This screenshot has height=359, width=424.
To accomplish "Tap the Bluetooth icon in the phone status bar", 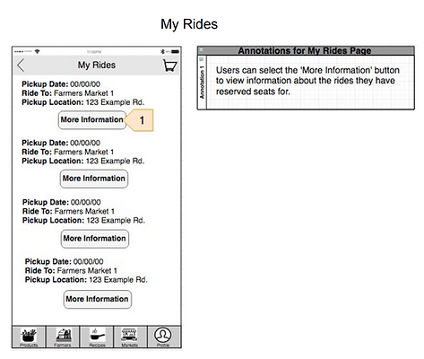I will pyautogui.click(x=162, y=51).
